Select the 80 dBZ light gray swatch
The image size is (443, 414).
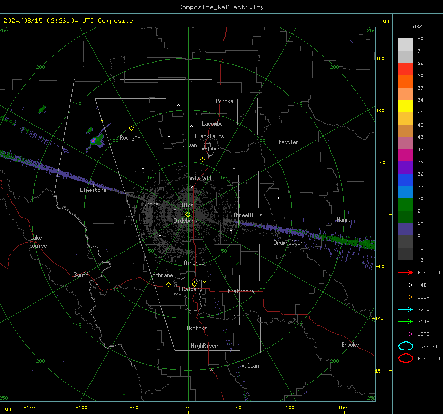point(406,45)
